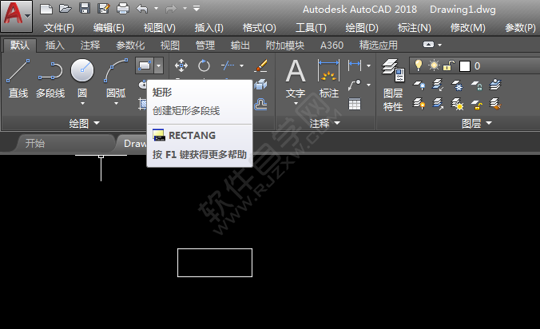Viewport: 540px width, 329px height.
Task: Select the Move tool icon
Action: pyautogui.click(x=181, y=65)
